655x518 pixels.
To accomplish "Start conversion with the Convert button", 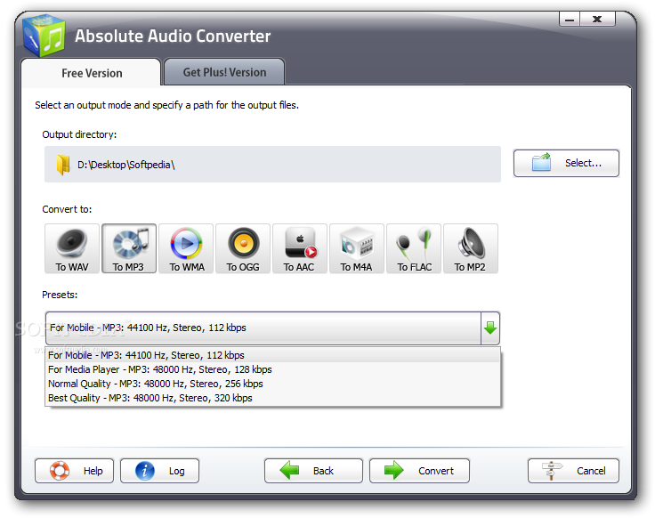I will [x=419, y=471].
